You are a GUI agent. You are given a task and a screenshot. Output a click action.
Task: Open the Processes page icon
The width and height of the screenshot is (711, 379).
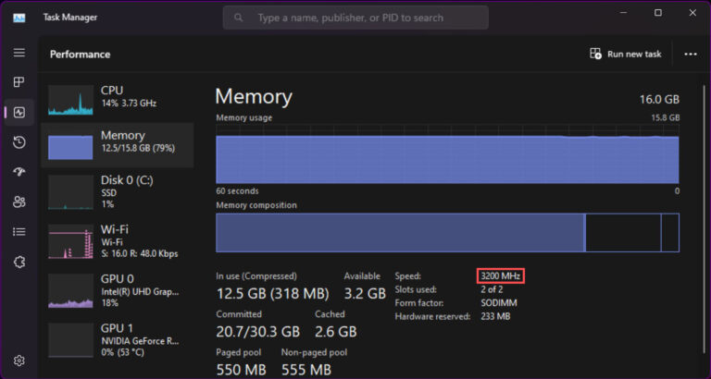tap(19, 82)
